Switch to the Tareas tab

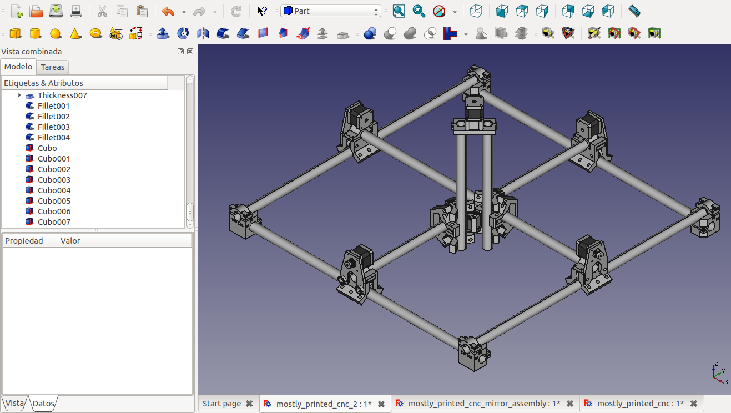click(x=53, y=67)
